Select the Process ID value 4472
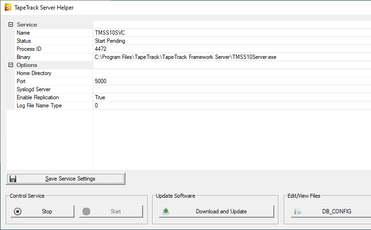Image resolution: width=371 pixels, height=230 pixels. [101, 49]
